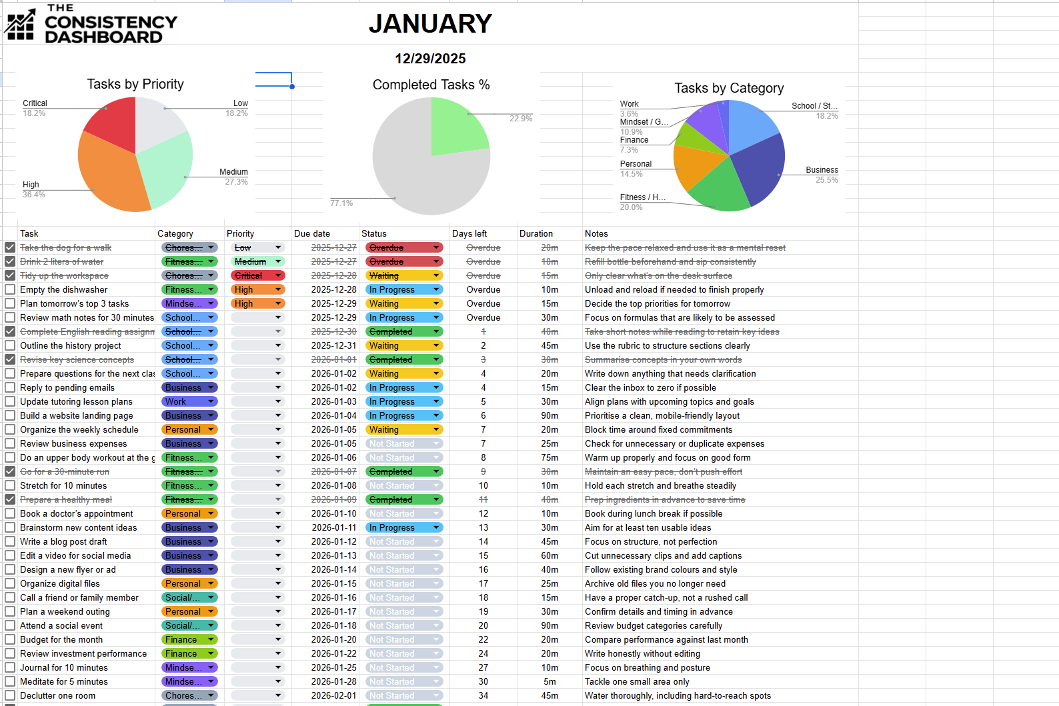Open Personal category dropdown for Book a doctor's appointment
The image size is (1059, 706).
(x=211, y=513)
